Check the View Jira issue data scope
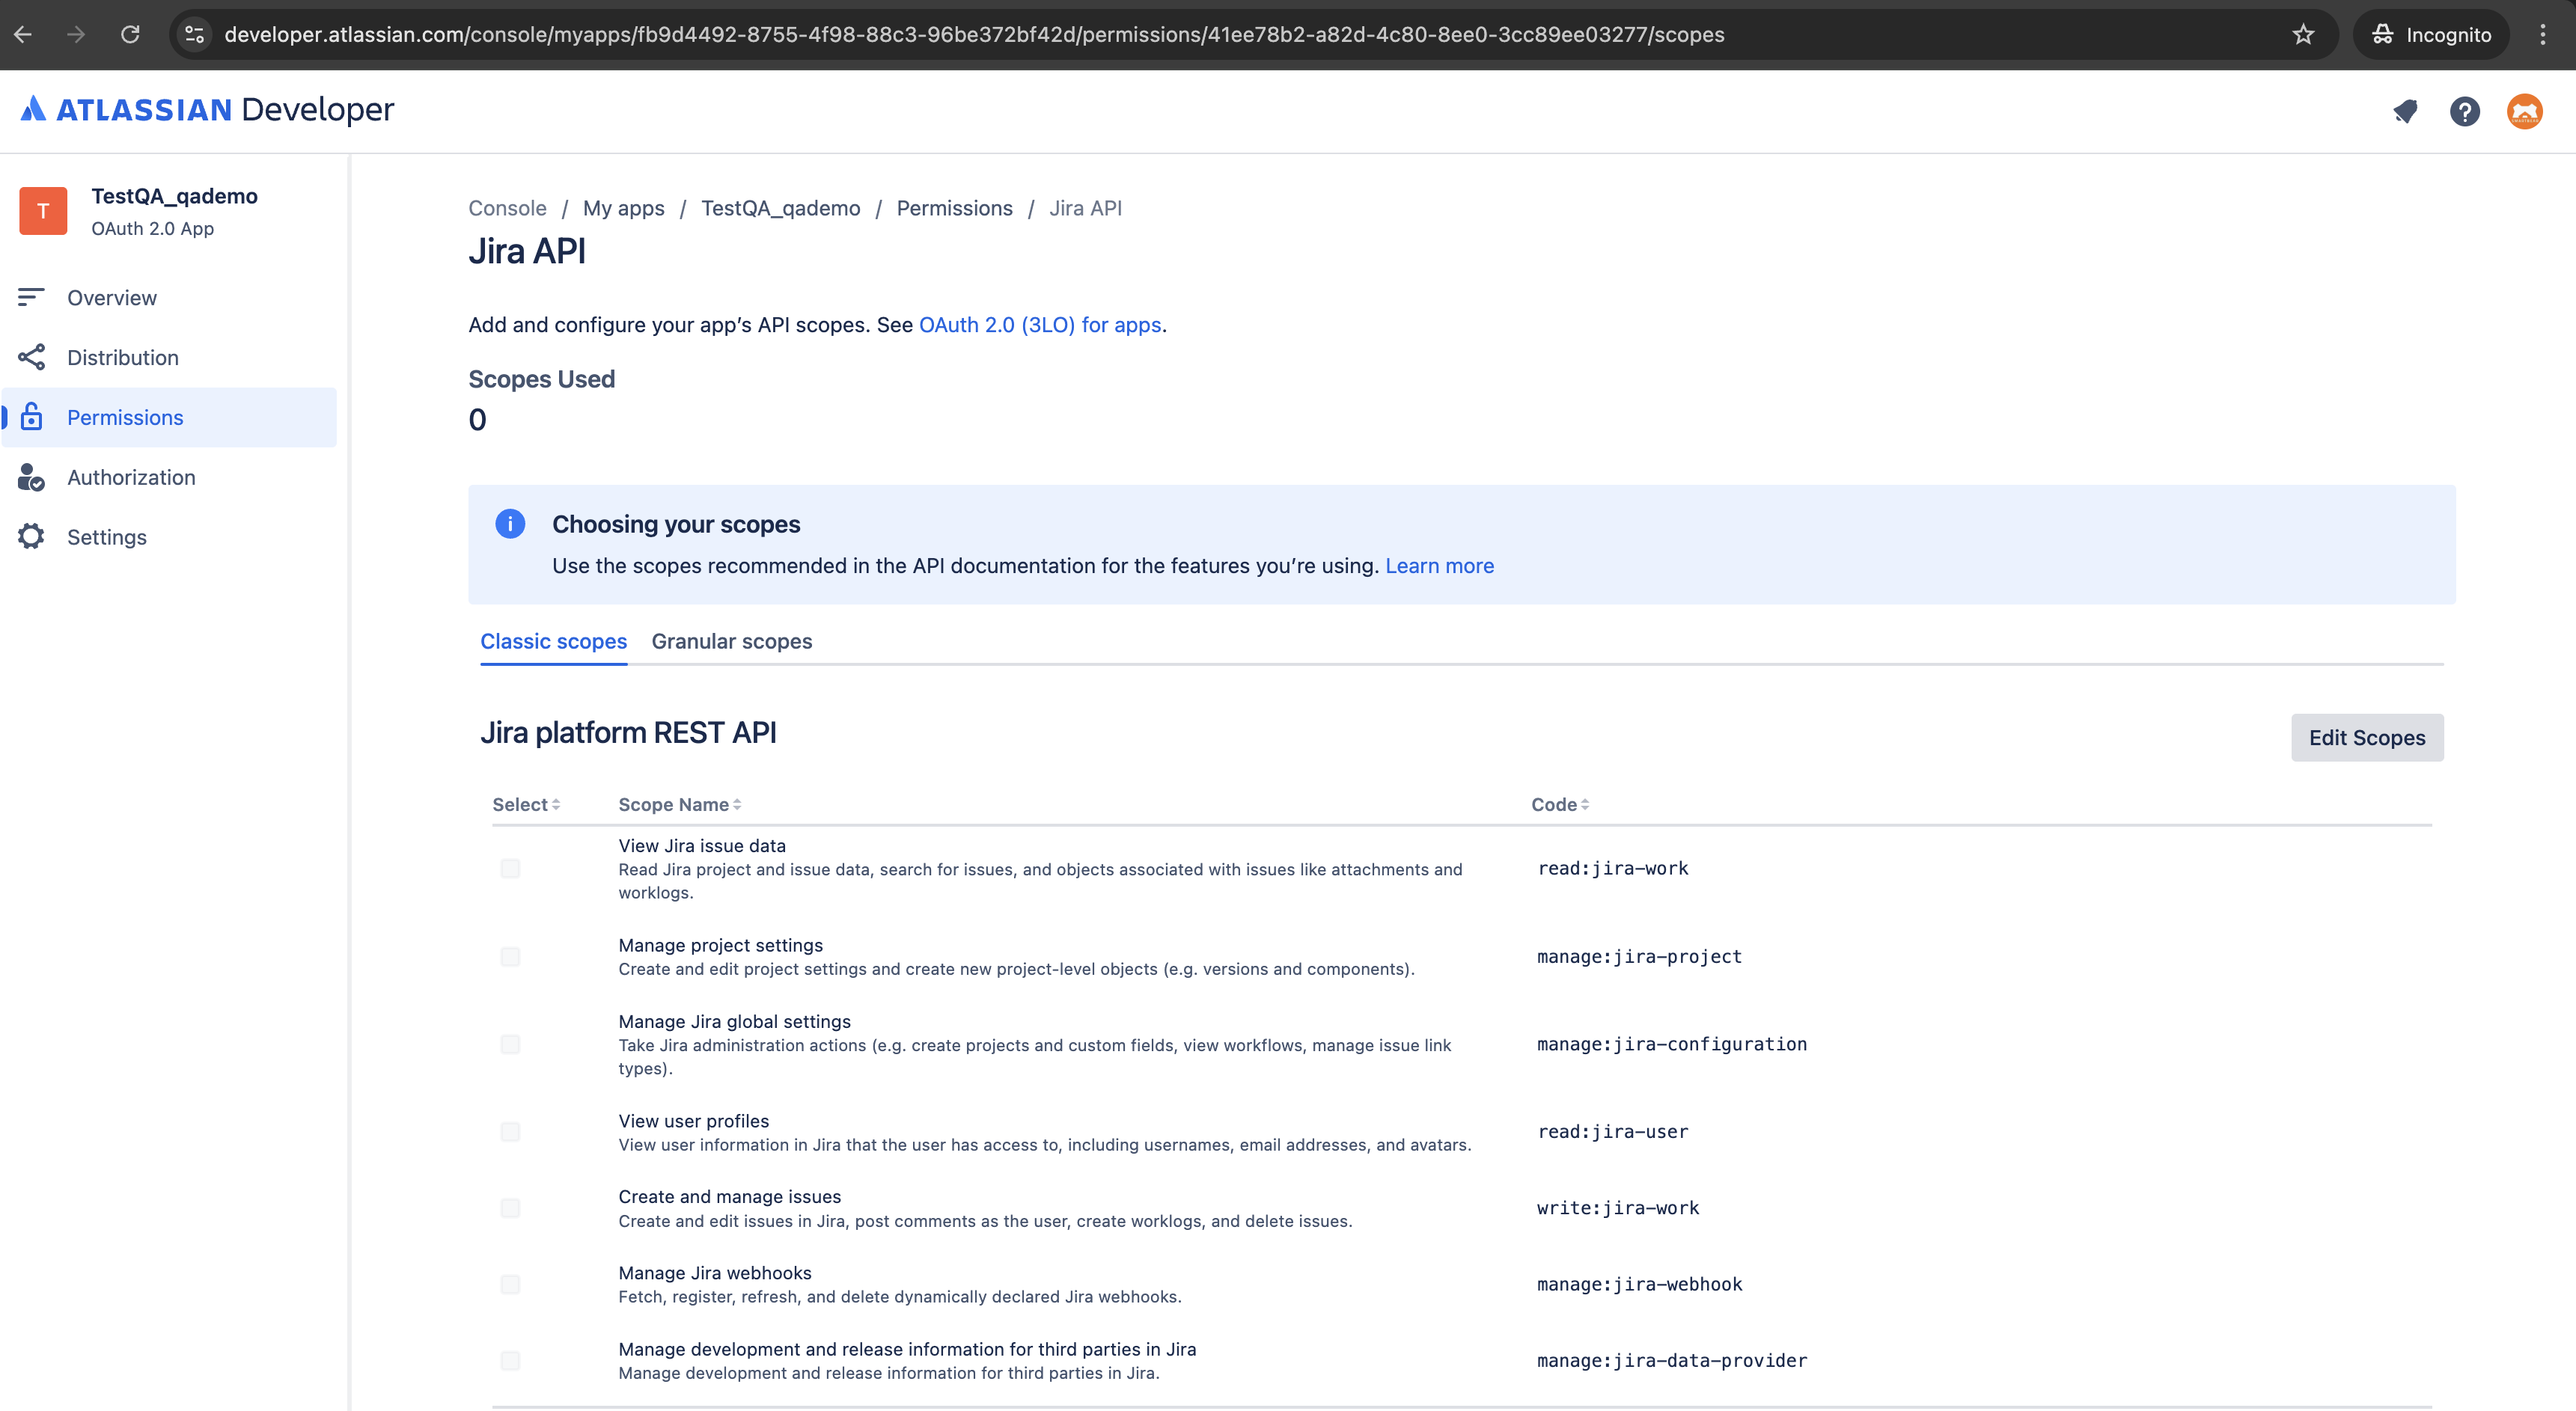This screenshot has height=1411, width=2576. [511, 869]
